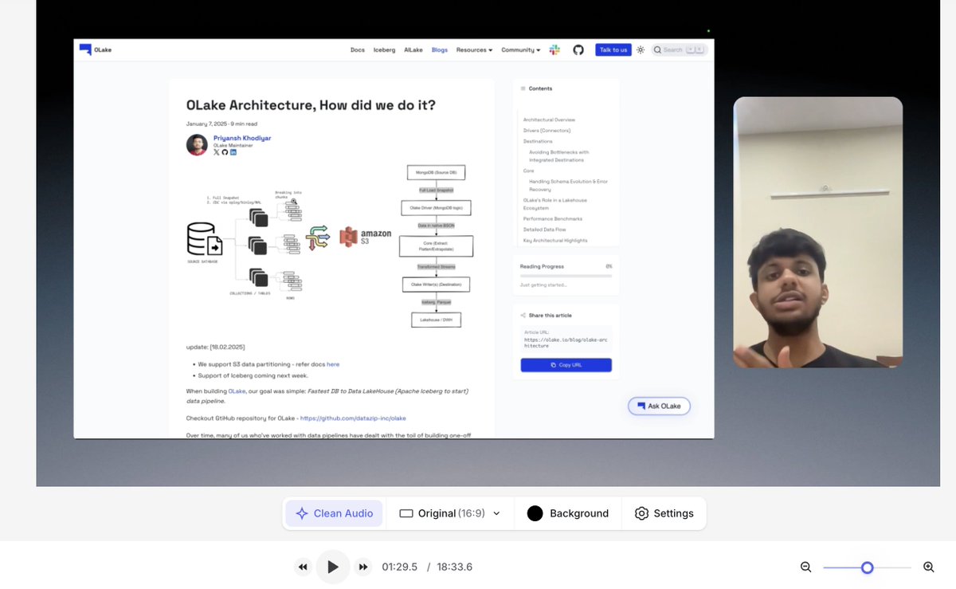Click the Slack icon in the navbar

click(x=554, y=49)
